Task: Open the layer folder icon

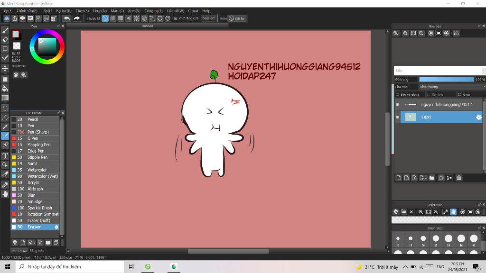Action: point(432,178)
